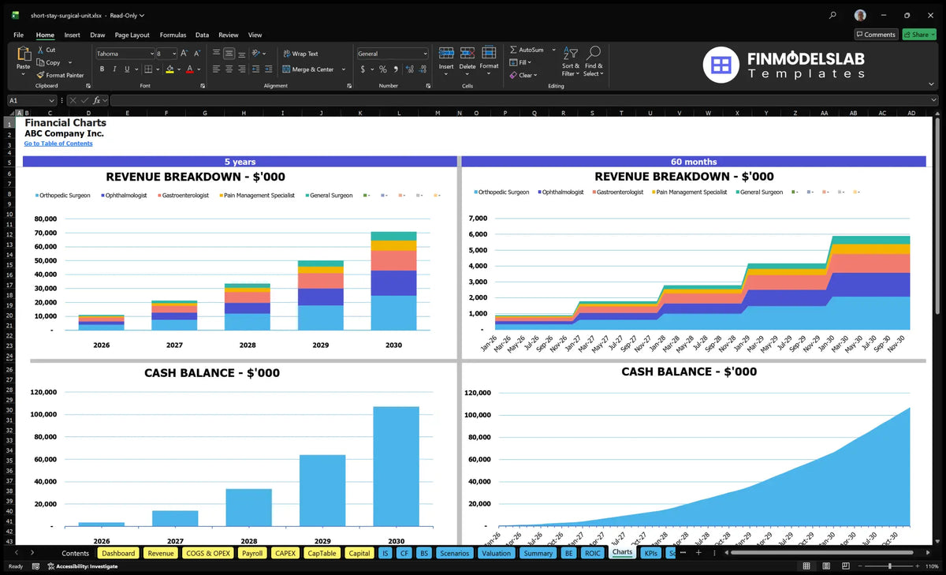
Task: Activate the Format Painter tool
Action: click(x=60, y=75)
